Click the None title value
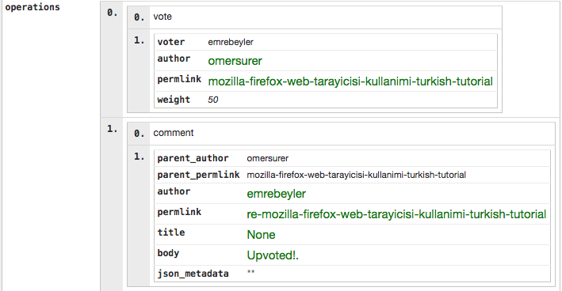The width and height of the screenshot is (562, 291). tap(261, 235)
